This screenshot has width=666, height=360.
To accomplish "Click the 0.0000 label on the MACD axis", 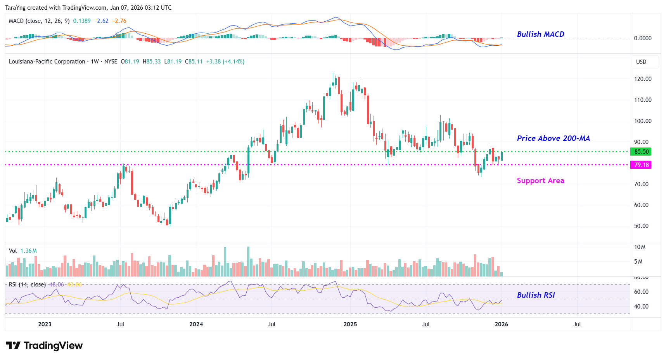I will (x=642, y=38).
